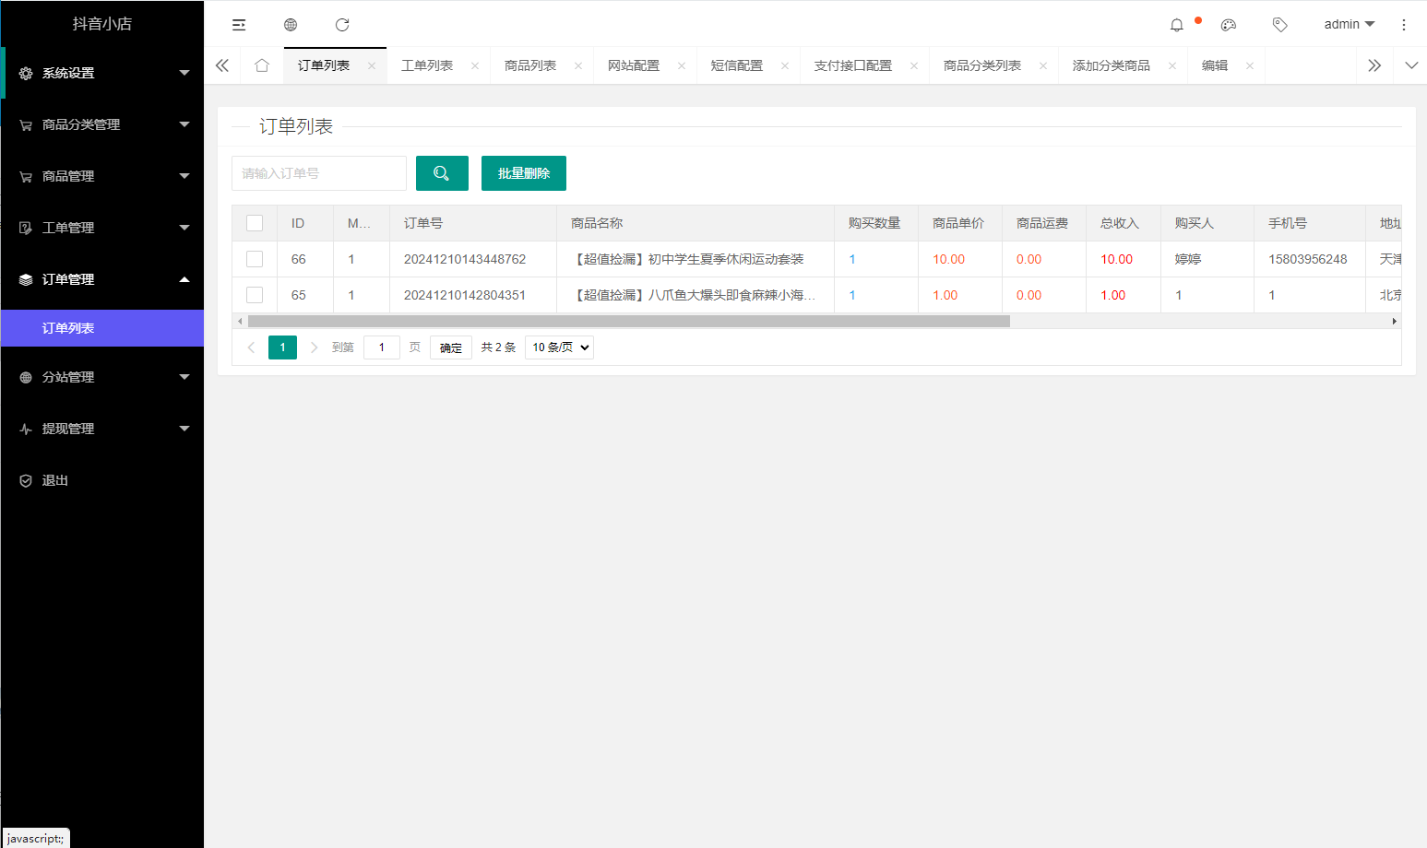Collapse the sidebar menu with hamburger icon
This screenshot has height=848, width=1427.
(239, 24)
